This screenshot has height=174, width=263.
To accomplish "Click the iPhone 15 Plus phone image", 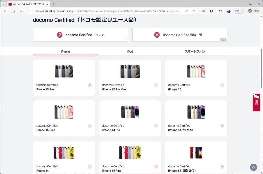I will (64, 112).
